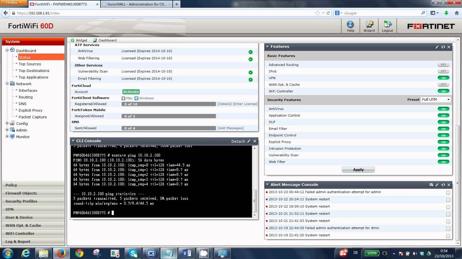Open the Firefox menu button
Viewport: 462px width, 259px height.
13,3
